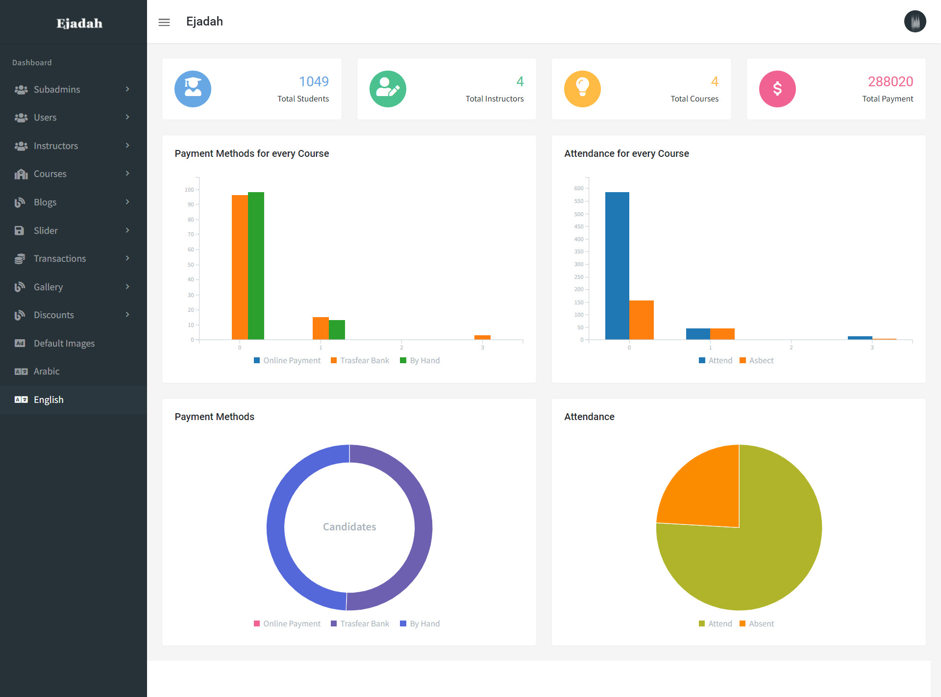Expand the Courses sidebar chevron
The image size is (941, 697).
click(127, 174)
